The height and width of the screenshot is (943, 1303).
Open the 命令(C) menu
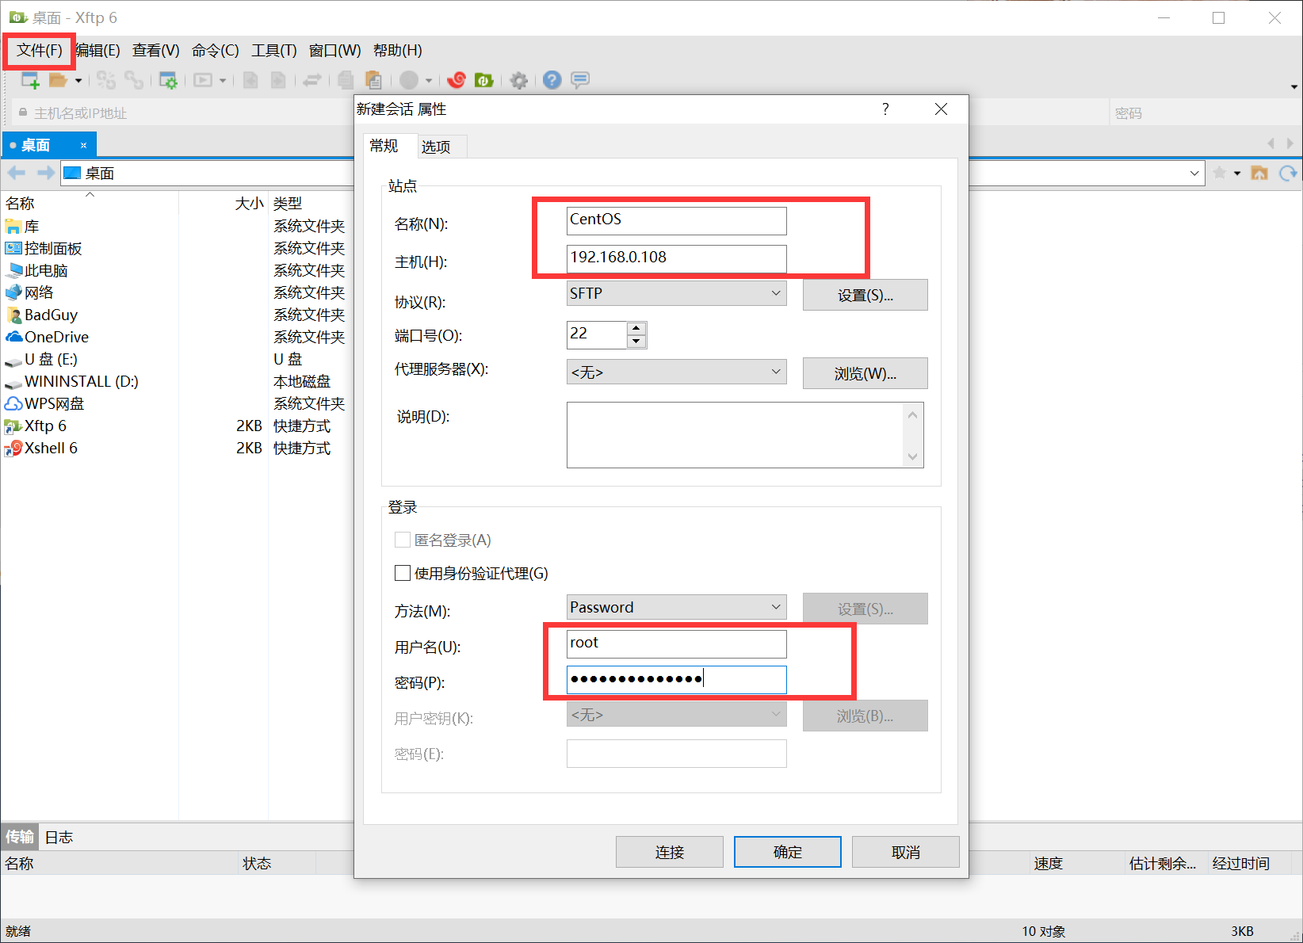216,51
